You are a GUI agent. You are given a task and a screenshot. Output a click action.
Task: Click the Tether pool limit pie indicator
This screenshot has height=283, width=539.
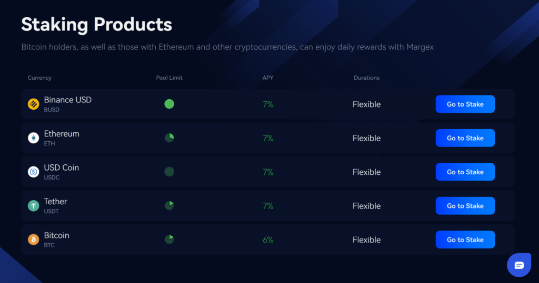(x=169, y=205)
